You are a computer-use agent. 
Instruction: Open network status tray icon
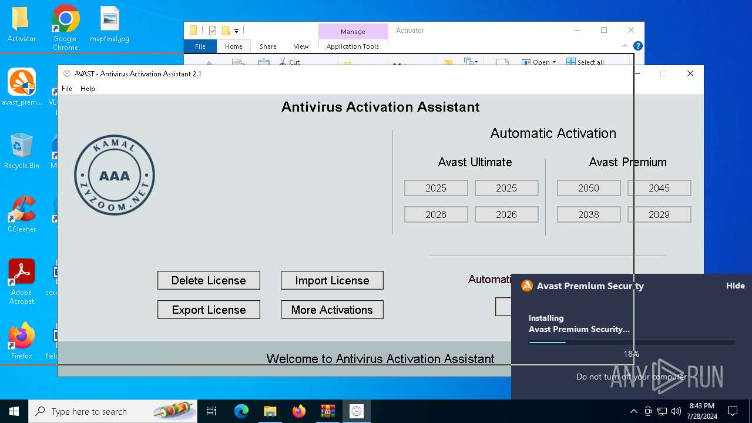click(x=662, y=411)
